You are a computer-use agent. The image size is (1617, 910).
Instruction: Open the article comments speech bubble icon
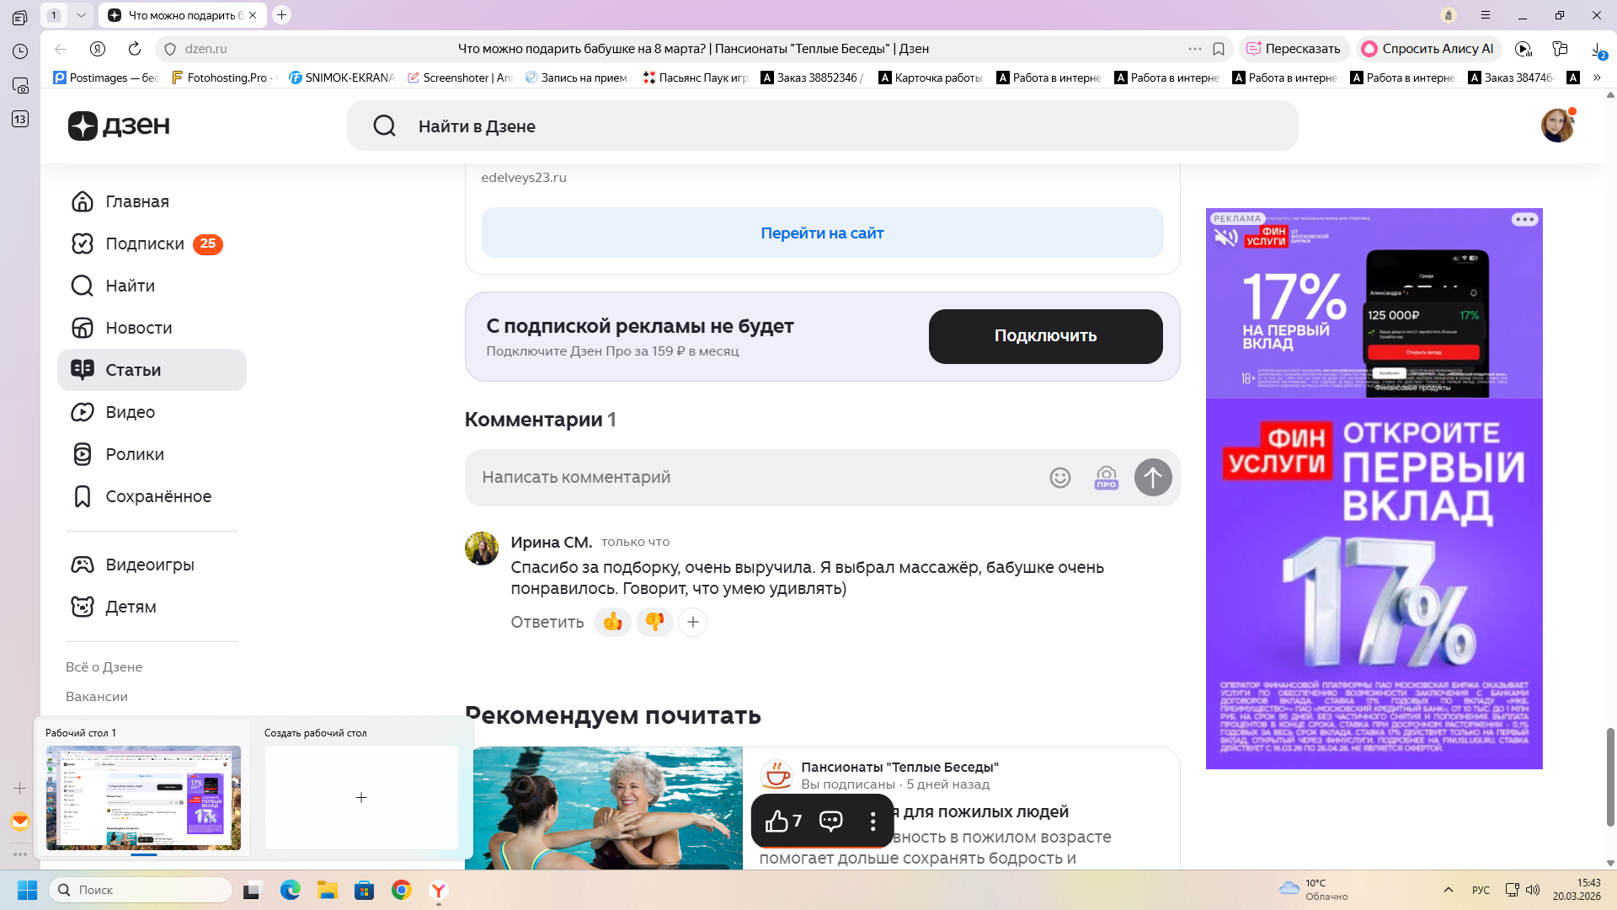[x=830, y=821]
